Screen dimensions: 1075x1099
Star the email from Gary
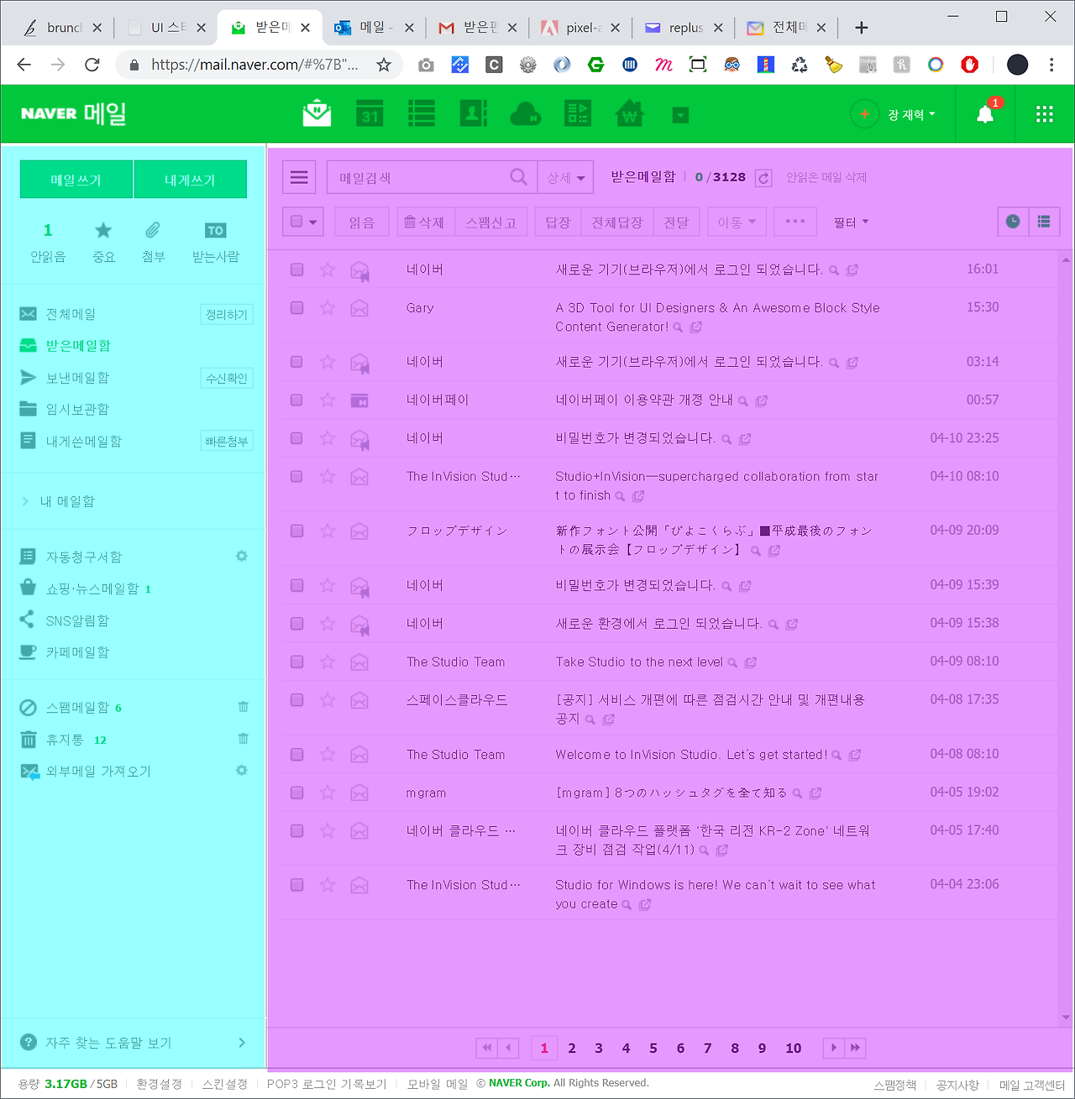click(328, 308)
